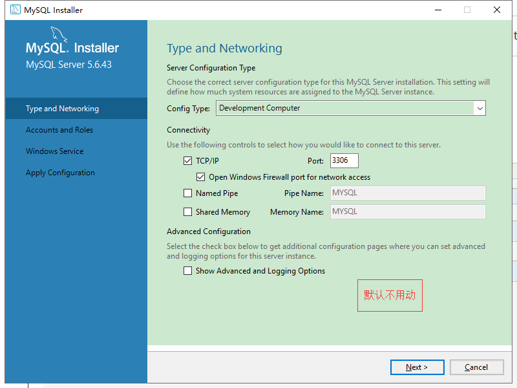
Task: Click the Next button
Action: [417, 367]
